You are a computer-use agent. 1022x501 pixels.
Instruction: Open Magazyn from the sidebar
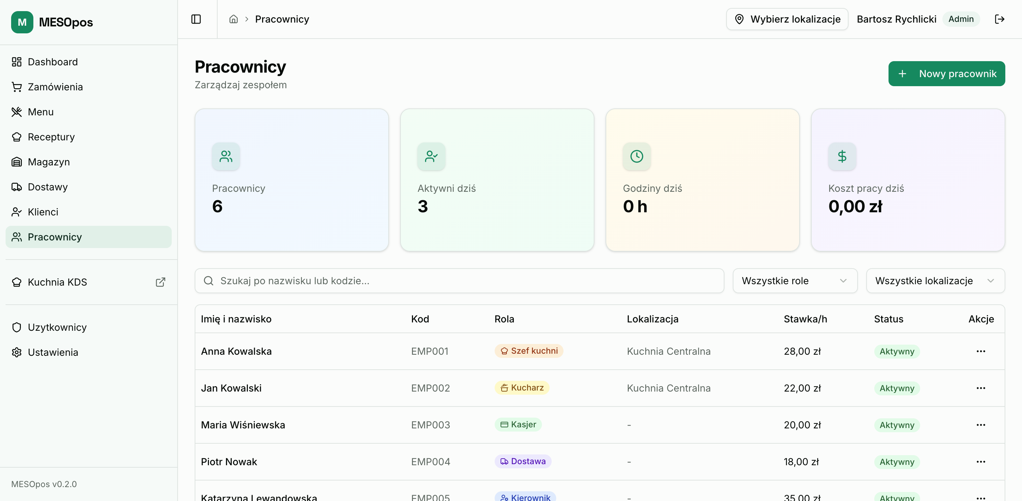point(48,162)
